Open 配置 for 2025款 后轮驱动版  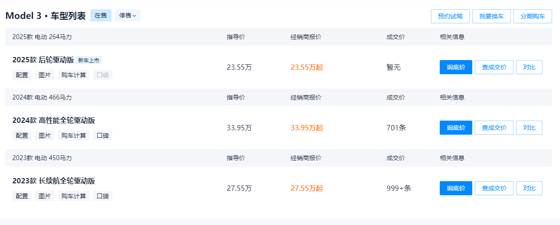coord(22,75)
